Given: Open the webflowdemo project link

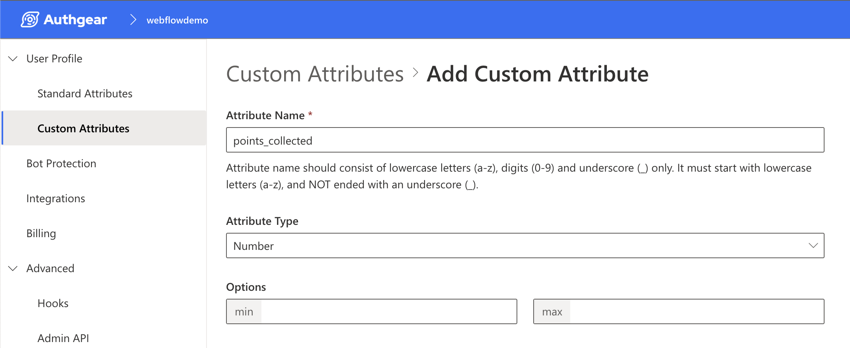Looking at the screenshot, I should coord(177,20).
